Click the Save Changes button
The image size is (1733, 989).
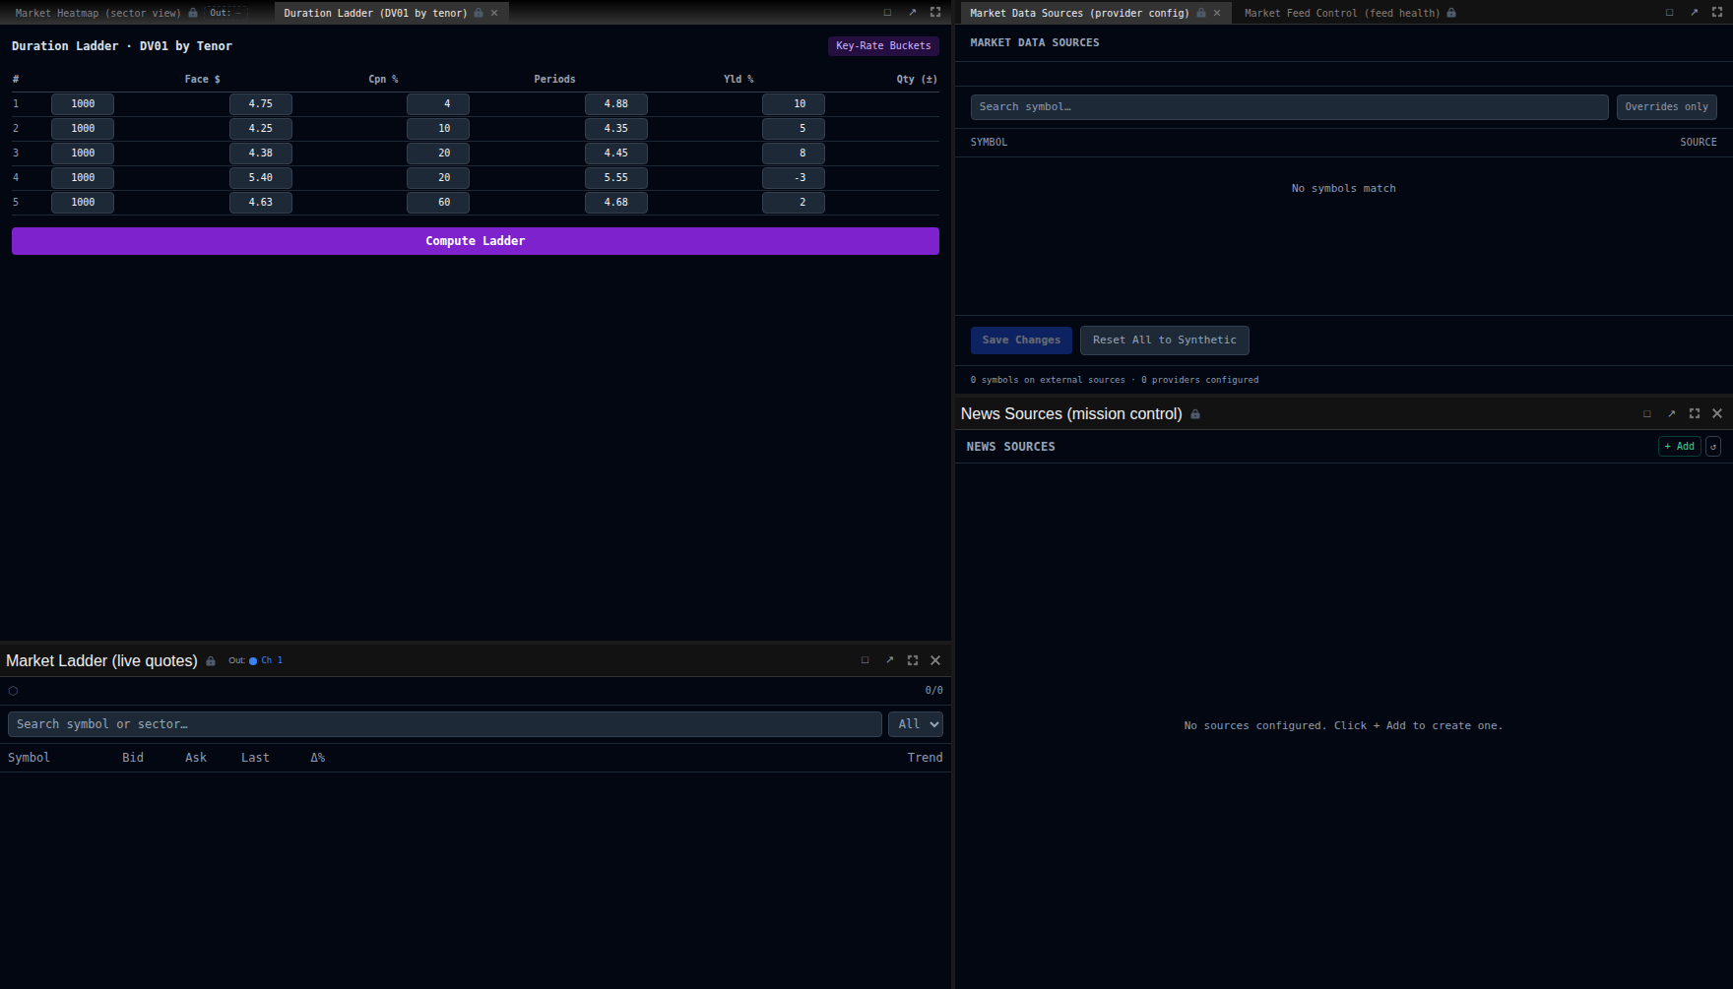(x=1021, y=340)
